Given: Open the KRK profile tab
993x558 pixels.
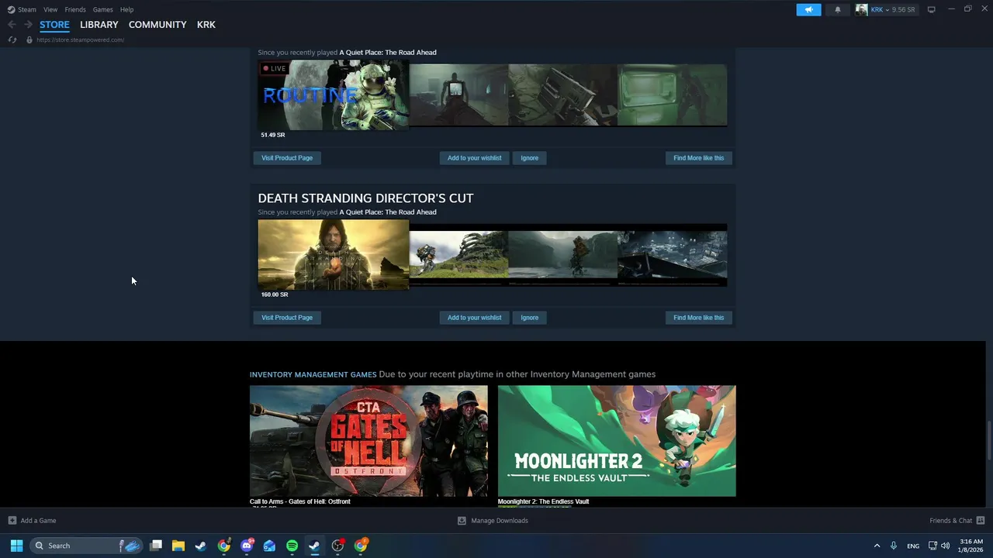Looking at the screenshot, I should (x=206, y=25).
